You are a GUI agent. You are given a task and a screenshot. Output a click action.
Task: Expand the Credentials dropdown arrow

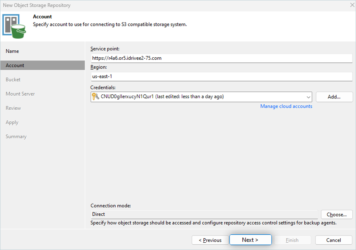(308, 97)
